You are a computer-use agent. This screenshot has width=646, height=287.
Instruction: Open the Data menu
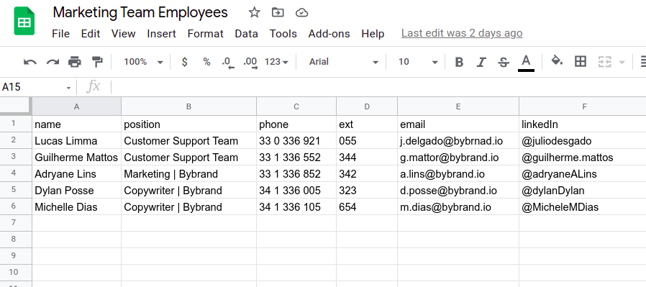pos(246,34)
